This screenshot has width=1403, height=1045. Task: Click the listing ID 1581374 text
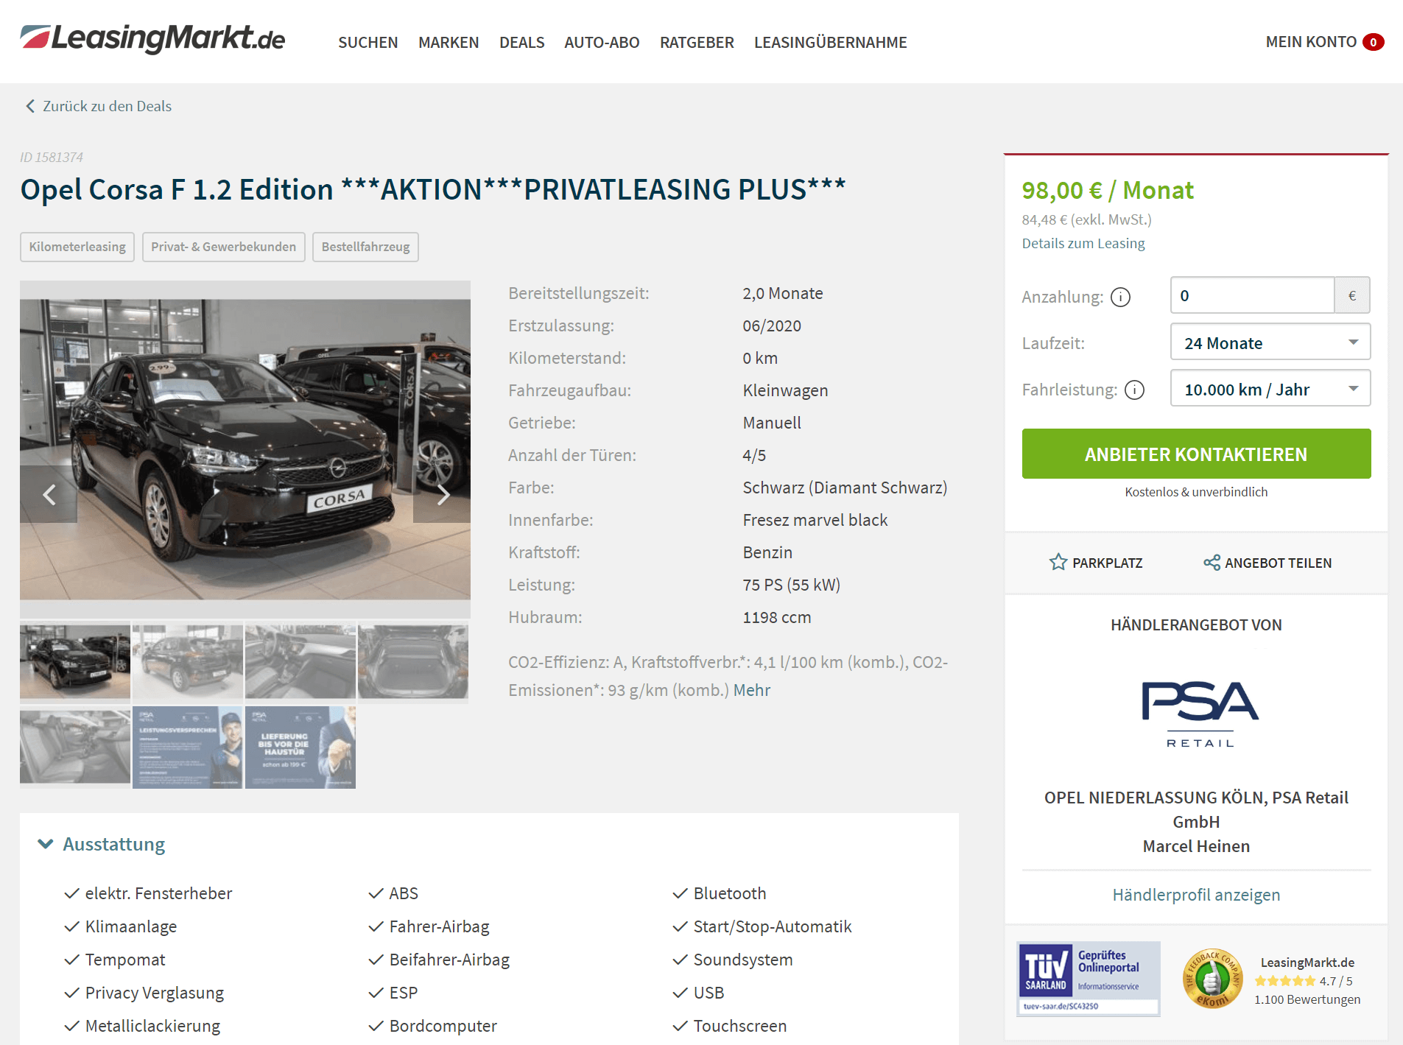pyautogui.click(x=52, y=157)
